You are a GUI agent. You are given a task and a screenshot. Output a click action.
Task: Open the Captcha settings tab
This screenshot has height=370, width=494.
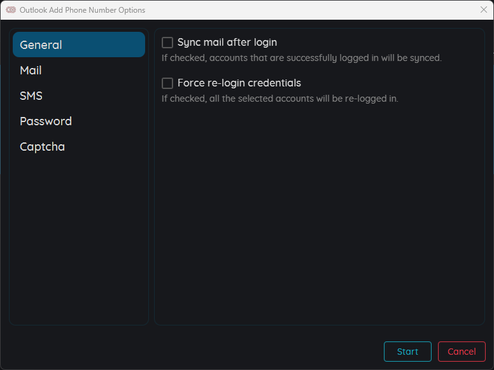(79, 147)
